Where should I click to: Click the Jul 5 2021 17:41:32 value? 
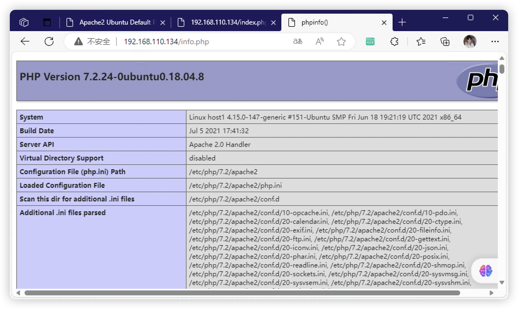click(219, 131)
